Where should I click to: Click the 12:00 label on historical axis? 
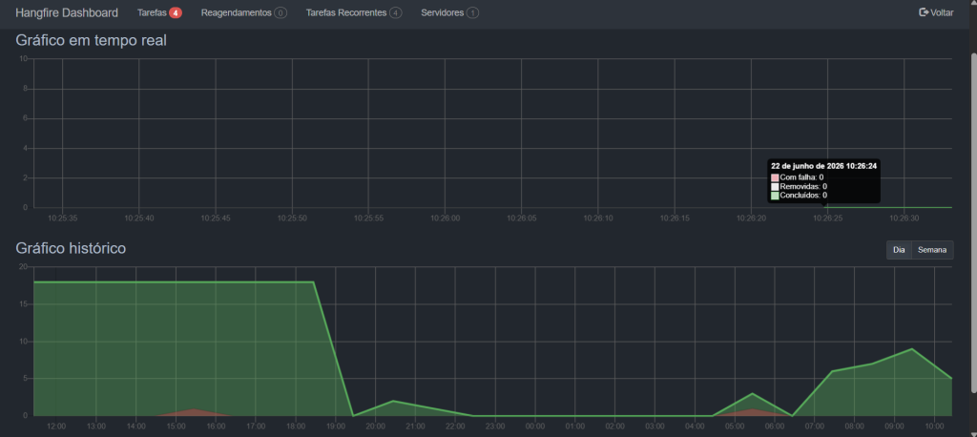[56, 427]
